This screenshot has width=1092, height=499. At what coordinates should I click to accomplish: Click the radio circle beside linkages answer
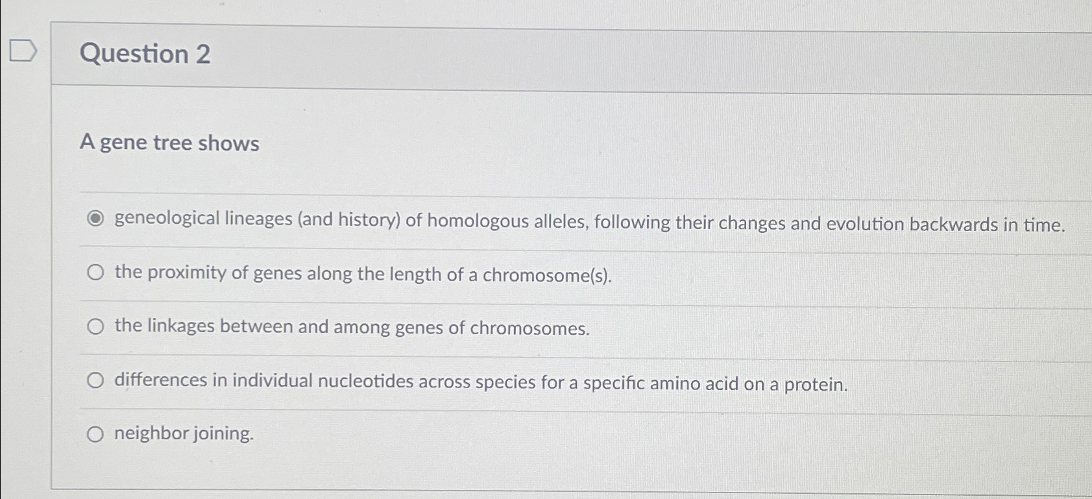[x=95, y=326]
